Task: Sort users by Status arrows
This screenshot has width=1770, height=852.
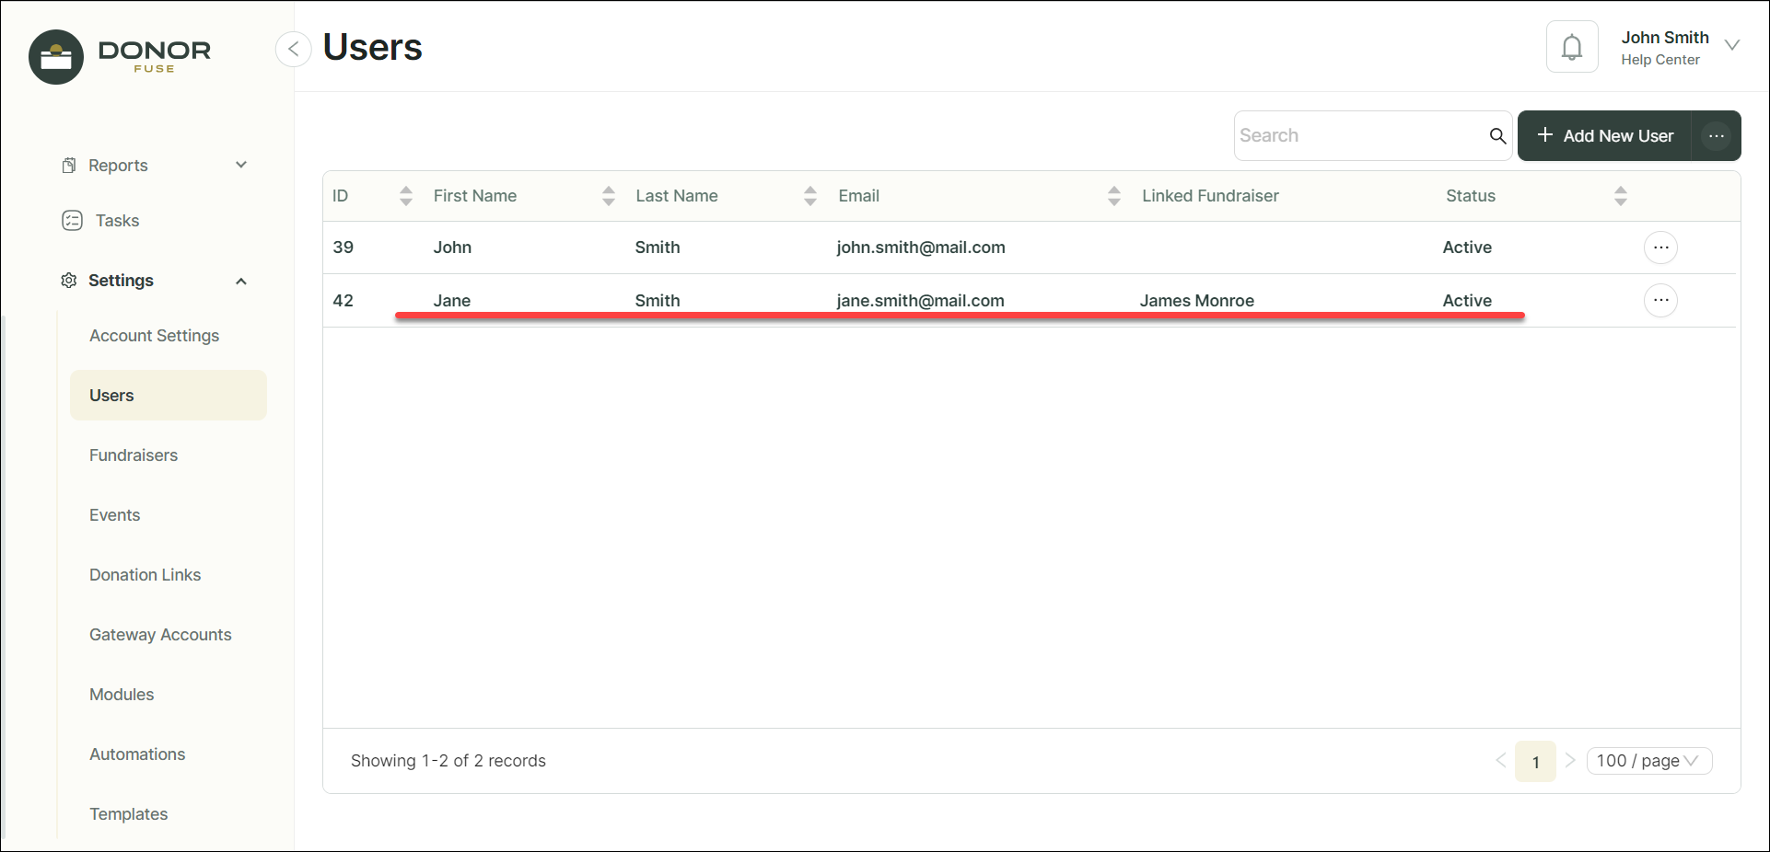Action: pos(1620,196)
